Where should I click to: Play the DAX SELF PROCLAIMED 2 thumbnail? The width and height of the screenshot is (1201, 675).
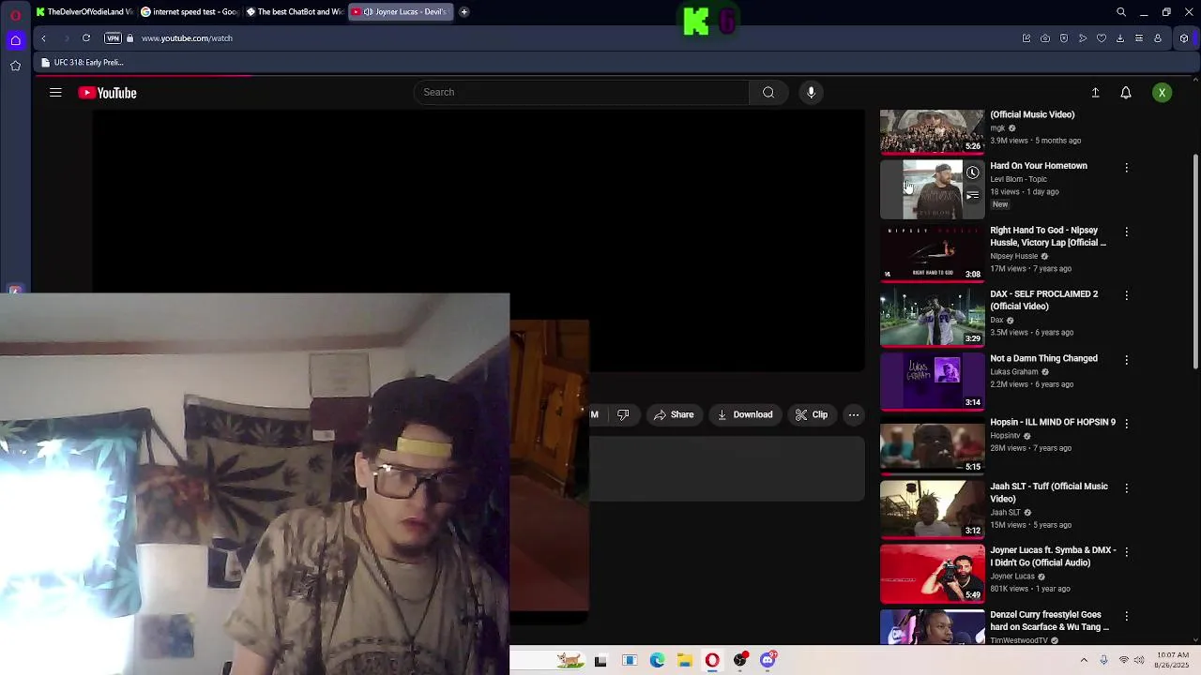tap(932, 317)
